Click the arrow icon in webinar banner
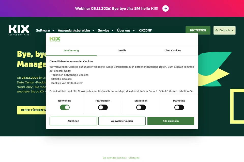The width and height of the screenshot is (244, 162). pos(165,8)
